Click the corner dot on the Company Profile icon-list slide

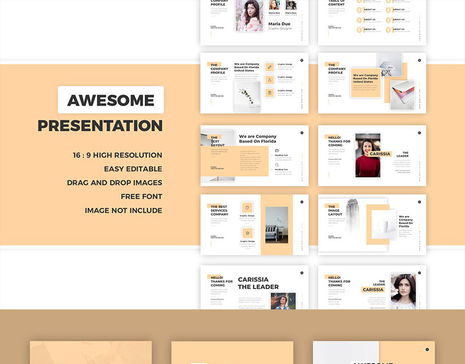click(302, 60)
